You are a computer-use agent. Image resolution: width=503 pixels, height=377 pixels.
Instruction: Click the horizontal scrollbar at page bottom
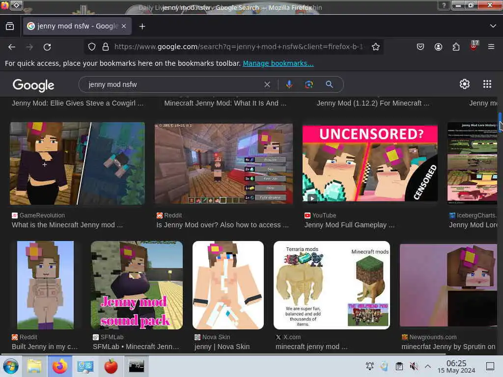click(x=223, y=354)
